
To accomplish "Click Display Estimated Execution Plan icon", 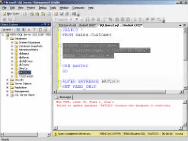I will pos(87,20).
